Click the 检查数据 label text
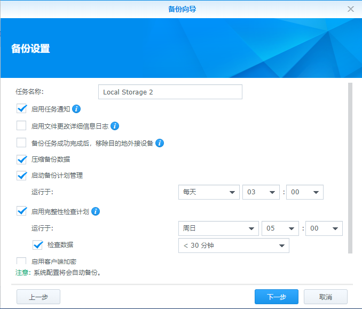 click(60, 245)
